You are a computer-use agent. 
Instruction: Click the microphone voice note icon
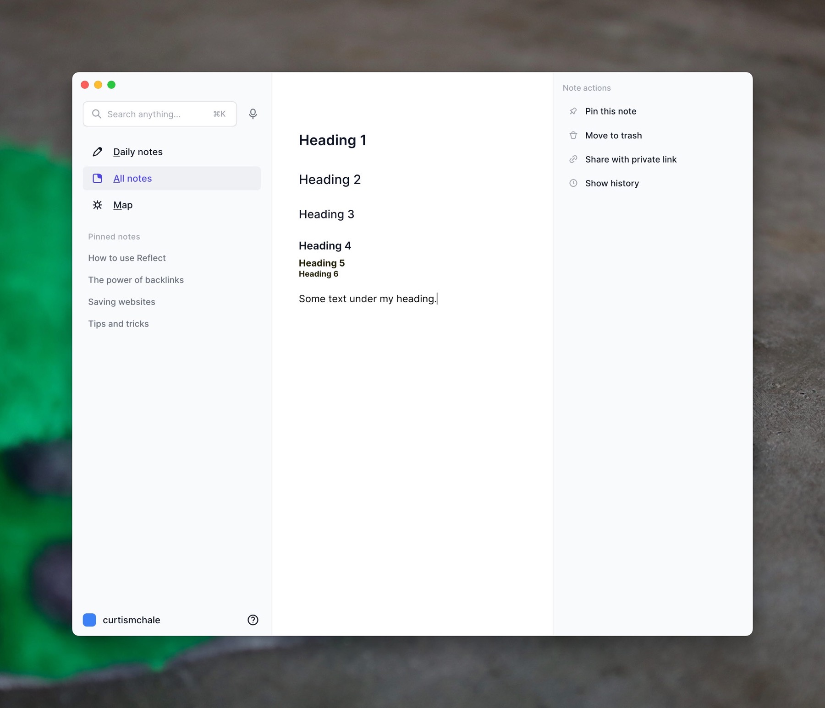253,114
